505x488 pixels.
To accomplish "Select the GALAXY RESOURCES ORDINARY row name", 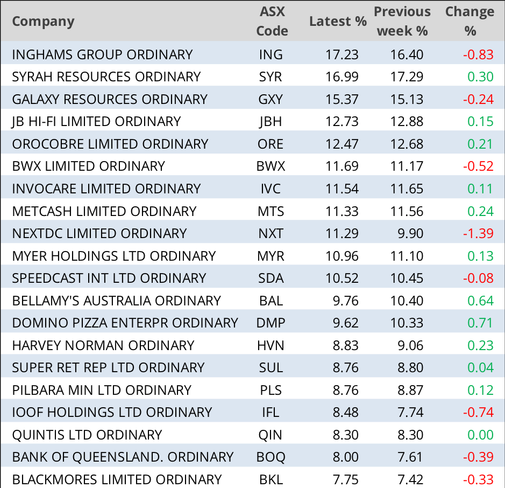I will coord(109,99).
